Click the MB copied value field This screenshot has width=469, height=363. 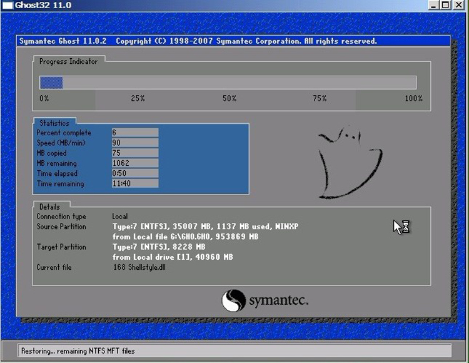pos(134,153)
